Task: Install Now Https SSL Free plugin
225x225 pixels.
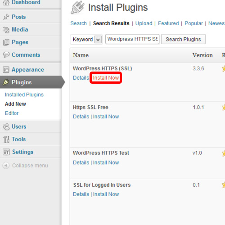Action: [106, 117]
